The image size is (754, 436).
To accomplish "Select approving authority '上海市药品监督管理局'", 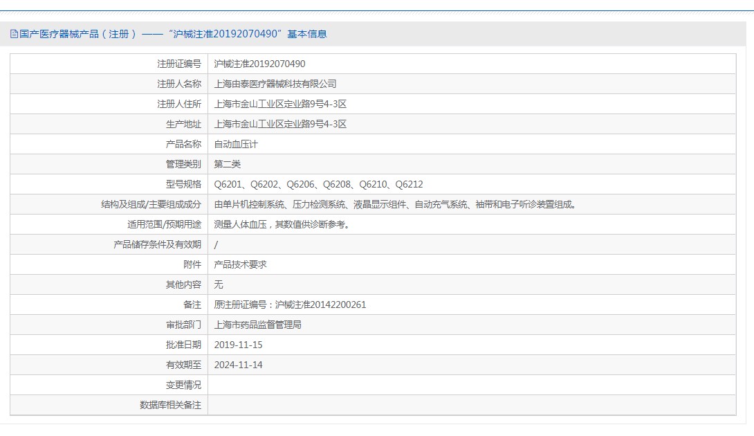I will coord(258,325).
